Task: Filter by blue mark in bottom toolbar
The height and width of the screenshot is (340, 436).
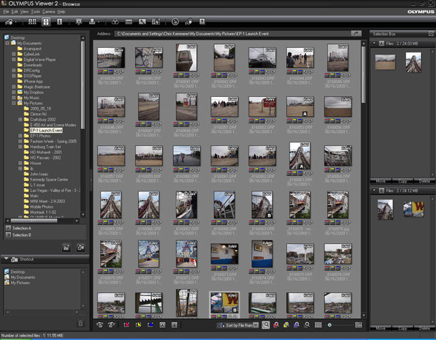Action: 297,325
